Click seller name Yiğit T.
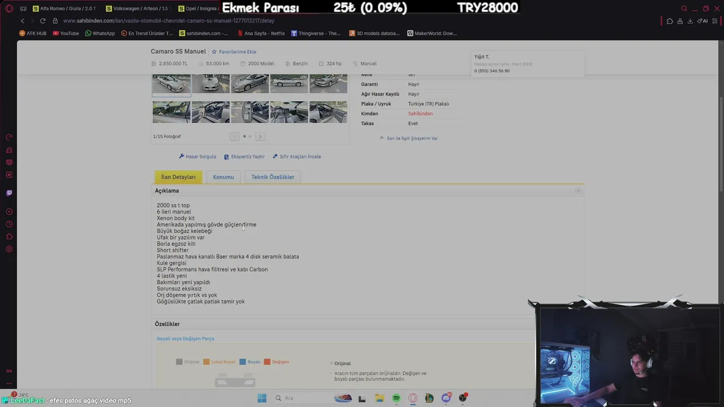The height and width of the screenshot is (407, 724). pos(482,57)
